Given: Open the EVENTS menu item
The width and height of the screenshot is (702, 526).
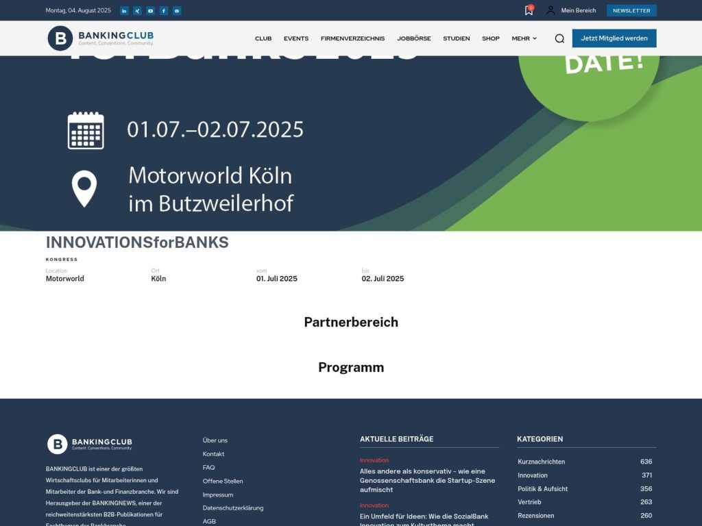Looking at the screenshot, I should pos(296,38).
